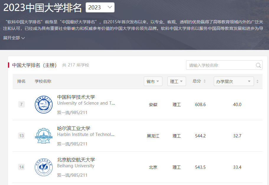
Task: Open 北京航空航天大学 school page
Action: point(76,160)
